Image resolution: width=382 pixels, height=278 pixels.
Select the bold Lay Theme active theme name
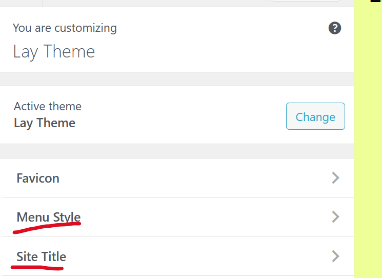tap(45, 123)
